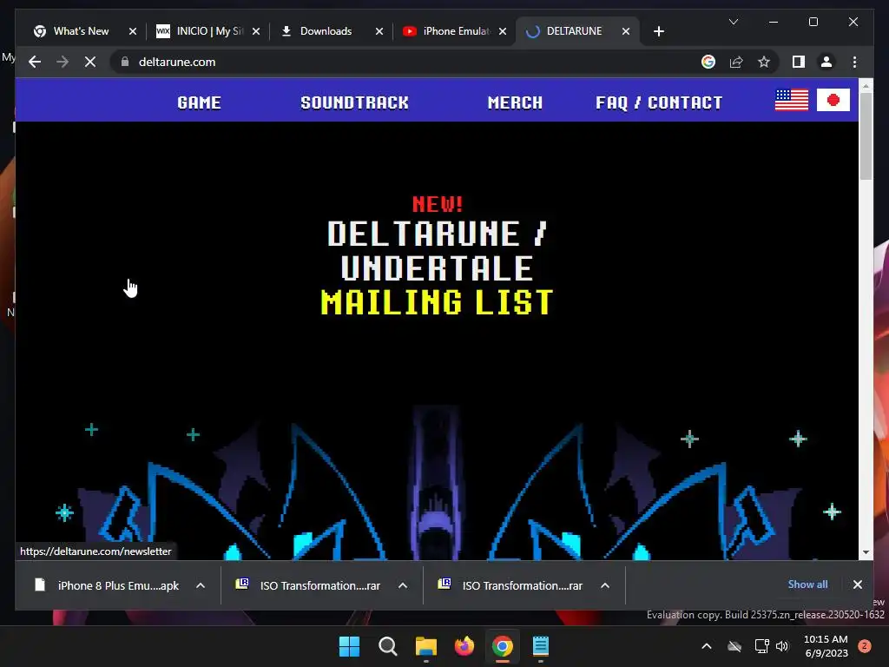Expand options for second ISO Transformation rar

(x=605, y=585)
